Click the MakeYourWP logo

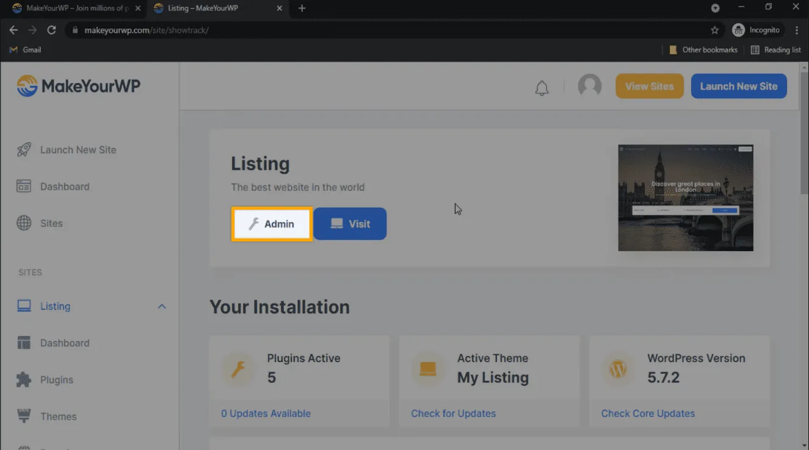click(79, 86)
